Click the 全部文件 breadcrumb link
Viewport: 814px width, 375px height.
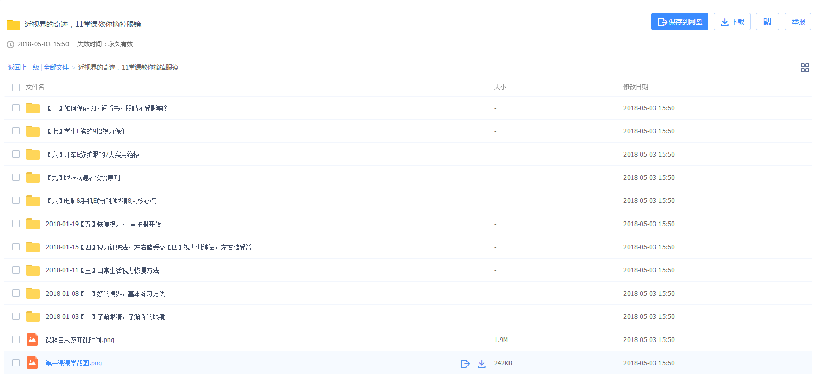point(56,67)
